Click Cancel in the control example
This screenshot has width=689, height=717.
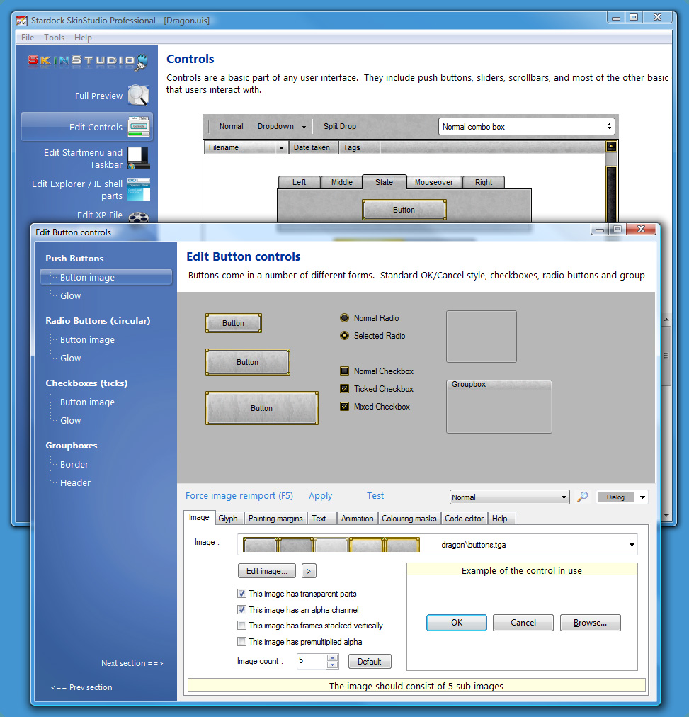coord(523,622)
